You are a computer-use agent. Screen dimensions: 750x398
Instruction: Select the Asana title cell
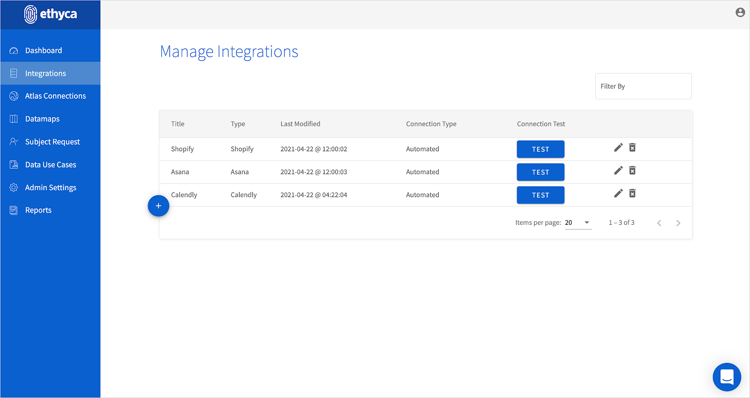(180, 172)
